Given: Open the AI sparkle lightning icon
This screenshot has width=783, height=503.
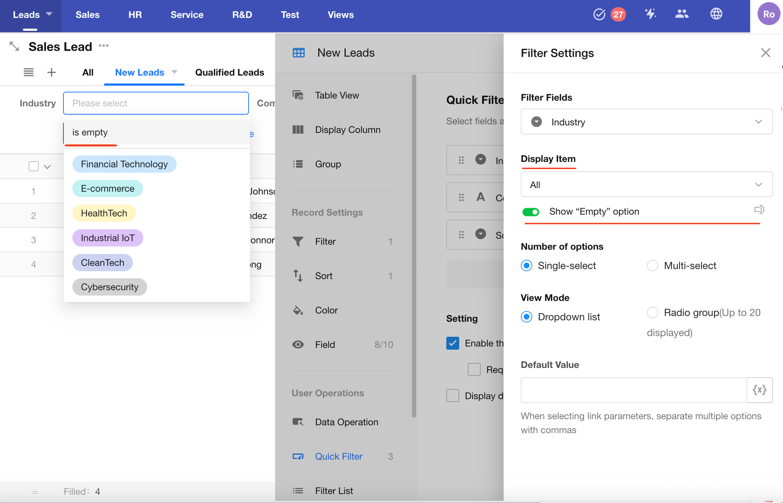Looking at the screenshot, I should tap(650, 14).
